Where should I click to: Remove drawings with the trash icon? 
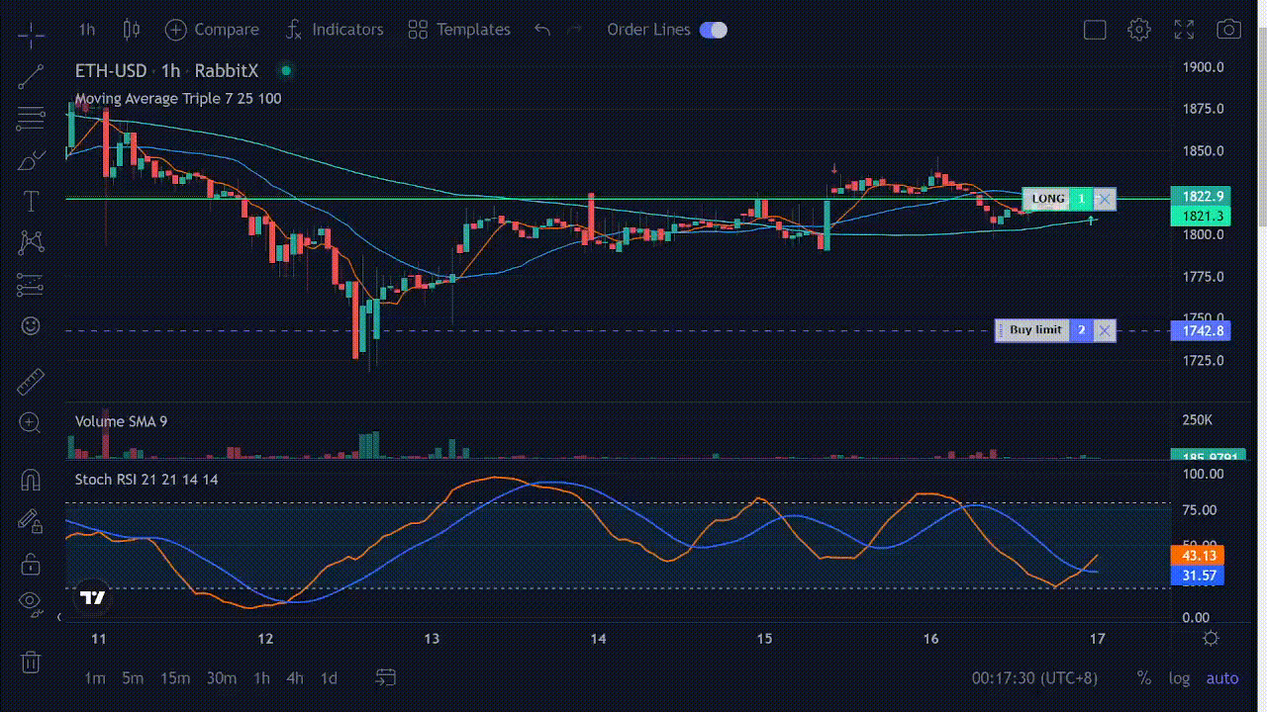point(31,662)
